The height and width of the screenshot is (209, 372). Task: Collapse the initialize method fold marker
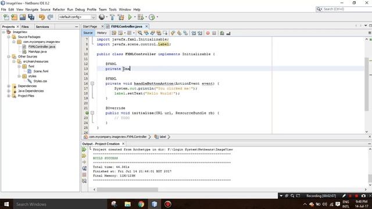(x=92, y=113)
